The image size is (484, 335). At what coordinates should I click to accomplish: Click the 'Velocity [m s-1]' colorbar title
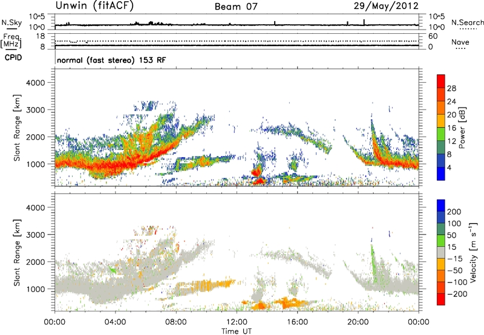click(473, 252)
